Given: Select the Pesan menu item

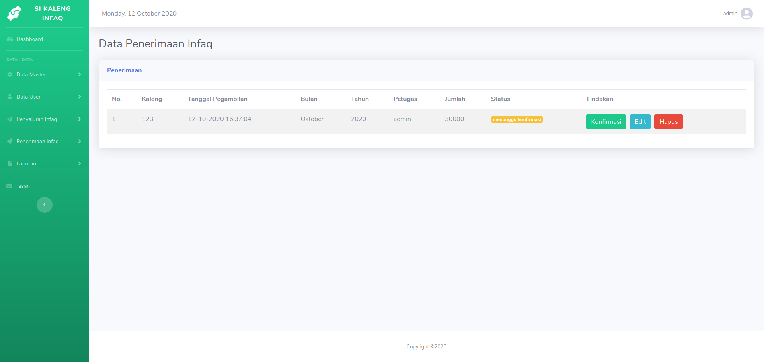Looking at the screenshot, I should coord(22,185).
